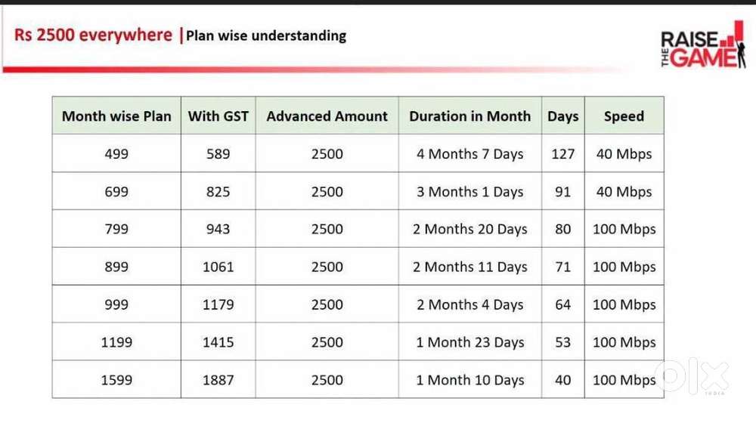Click the Raise The Game logo

pos(703,49)
